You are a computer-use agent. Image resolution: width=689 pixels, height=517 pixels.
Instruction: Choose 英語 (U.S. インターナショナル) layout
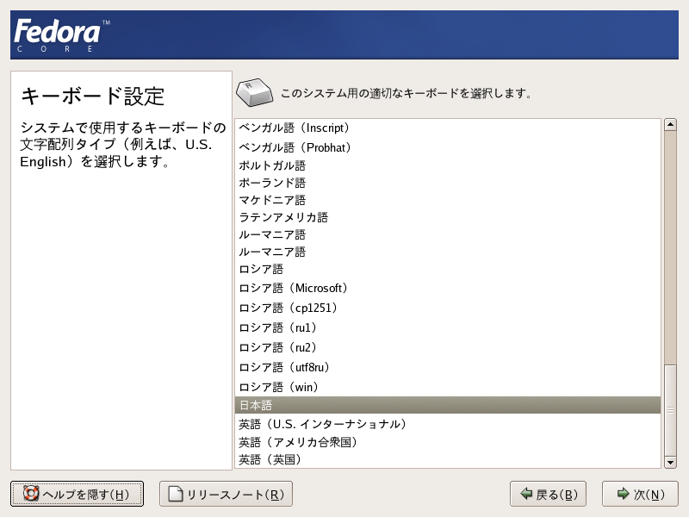(447, 424)
